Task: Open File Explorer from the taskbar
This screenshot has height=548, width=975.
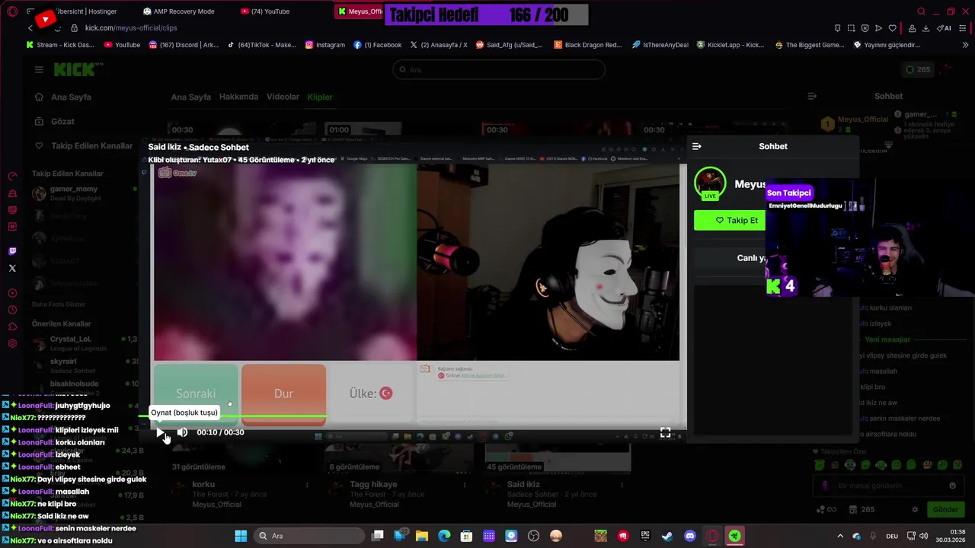Action: [x=422, y=536]
